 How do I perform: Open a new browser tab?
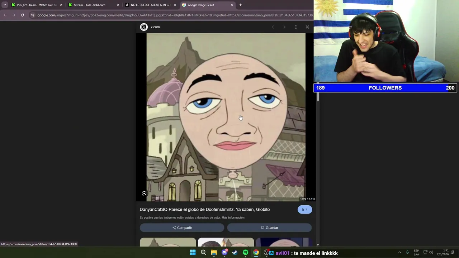[240, 5]
